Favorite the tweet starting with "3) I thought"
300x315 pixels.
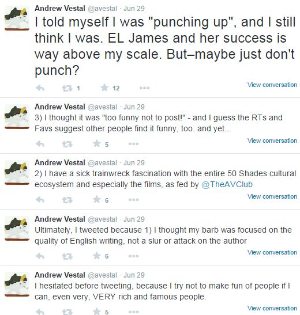[x=97, y=143]
